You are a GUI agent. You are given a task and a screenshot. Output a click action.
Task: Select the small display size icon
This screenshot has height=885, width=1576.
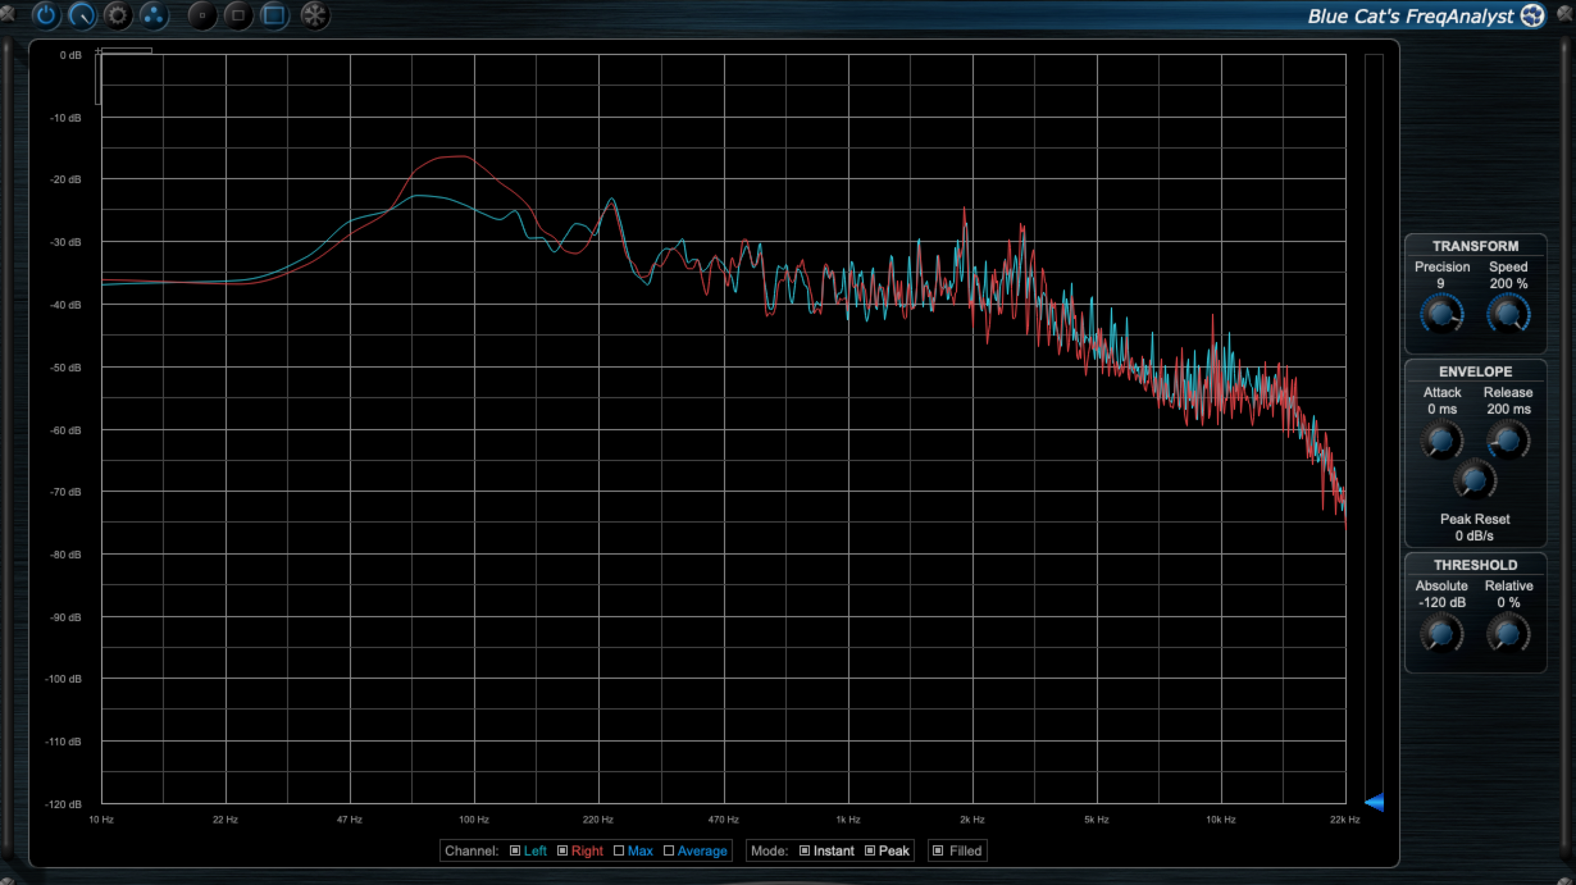(x=202, y=15)
